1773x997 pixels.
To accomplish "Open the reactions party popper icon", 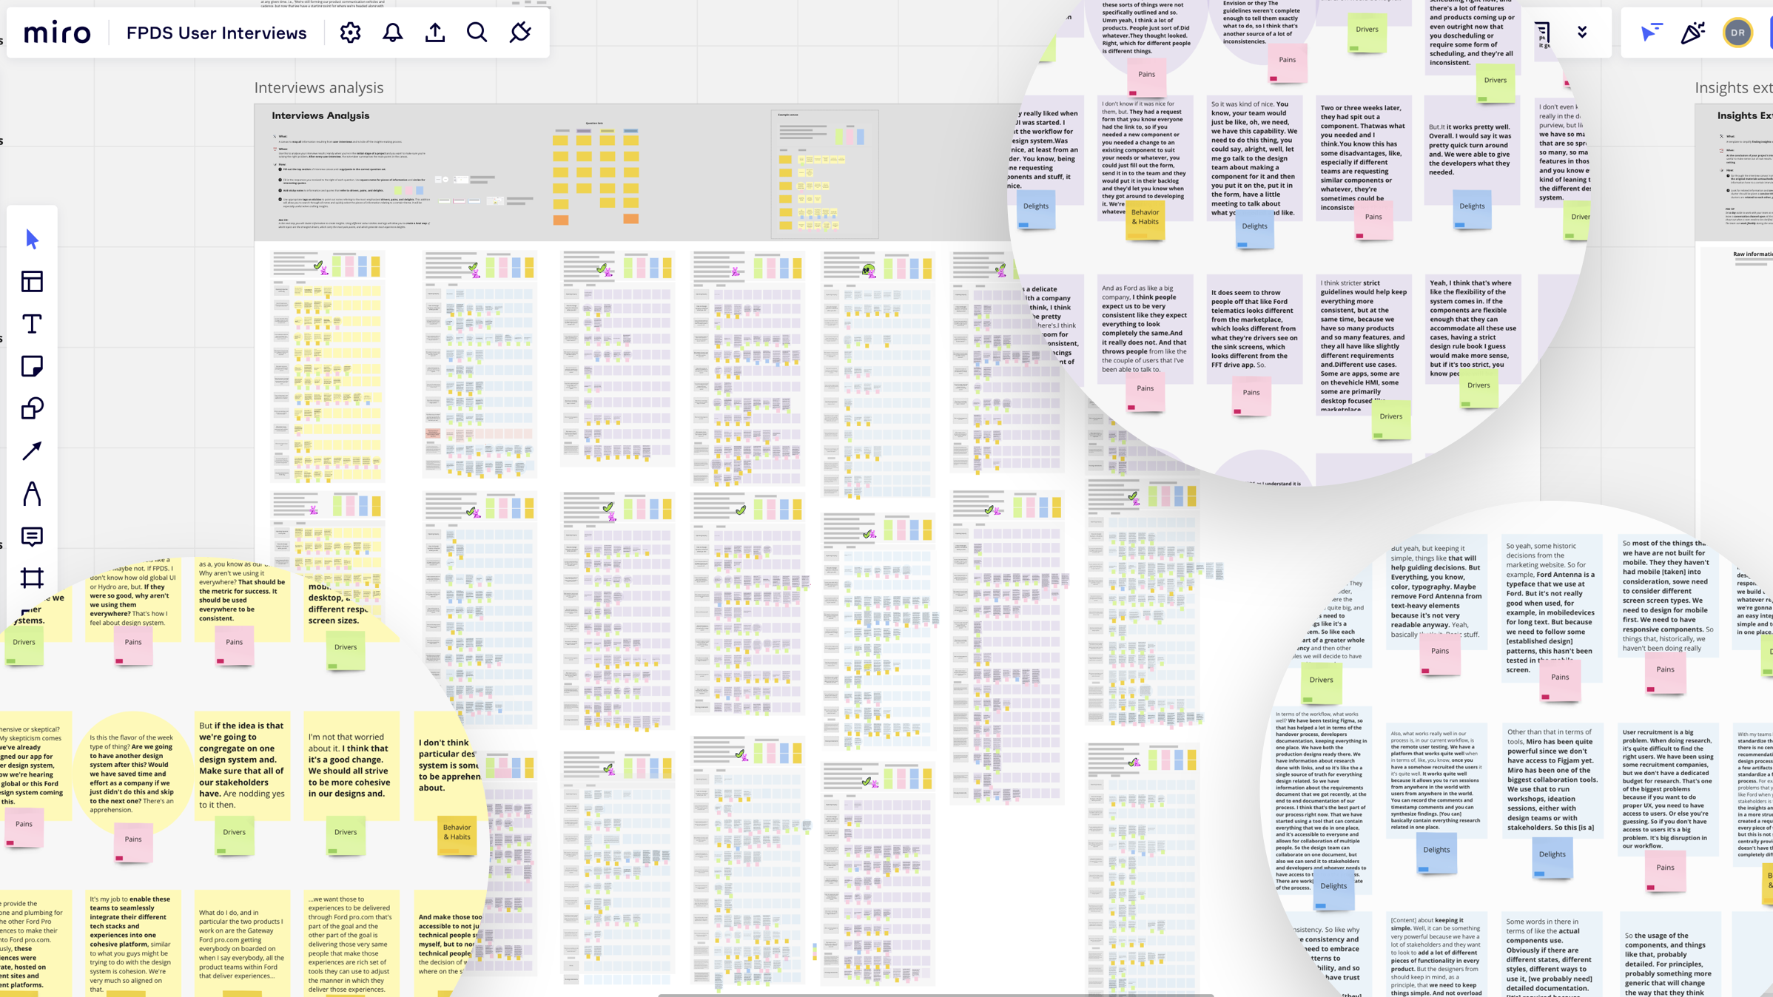I will tap(1693, 33).
